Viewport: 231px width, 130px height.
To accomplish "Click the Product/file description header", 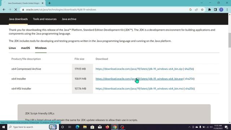I will (26, 59).
